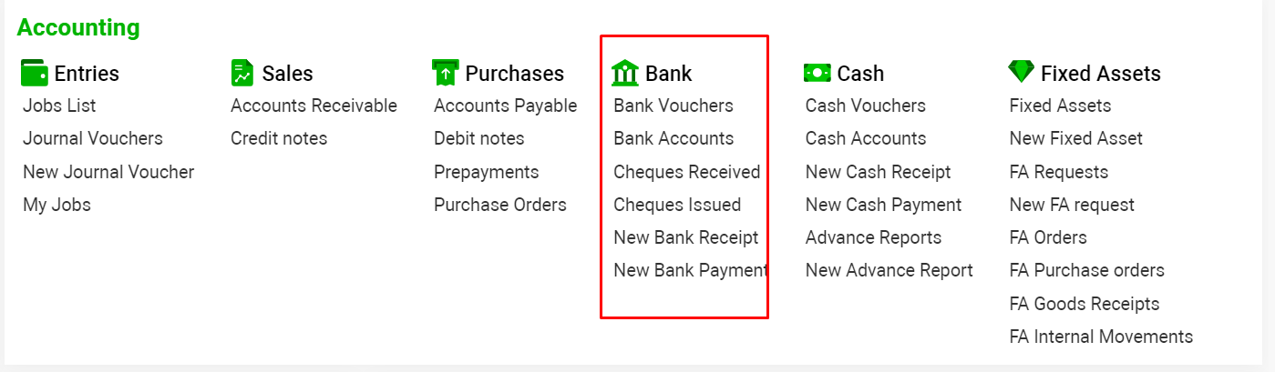Click the Accounting section heading
1275x372 pixels.
pos(78,28)
